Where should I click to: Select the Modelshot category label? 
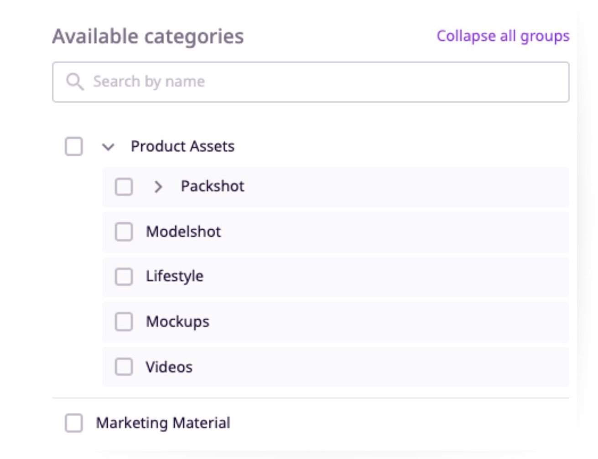pos(183,231)
